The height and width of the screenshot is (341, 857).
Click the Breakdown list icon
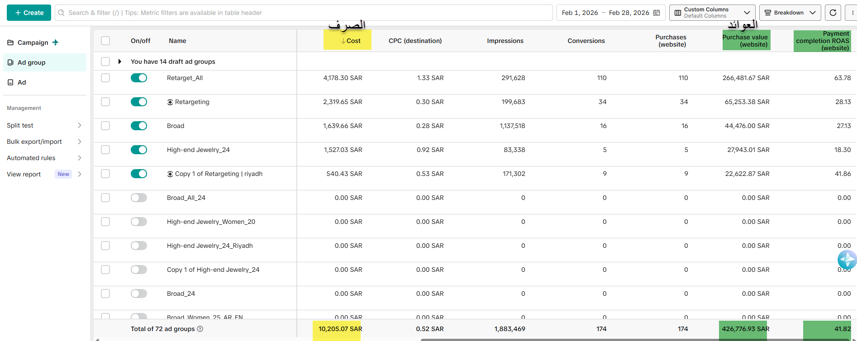point(768,13)
